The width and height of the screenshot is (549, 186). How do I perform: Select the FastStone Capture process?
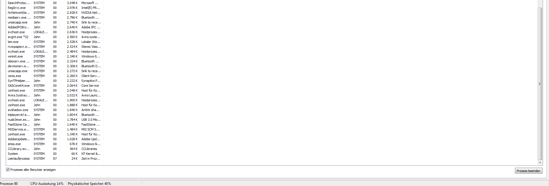[55, 124]
